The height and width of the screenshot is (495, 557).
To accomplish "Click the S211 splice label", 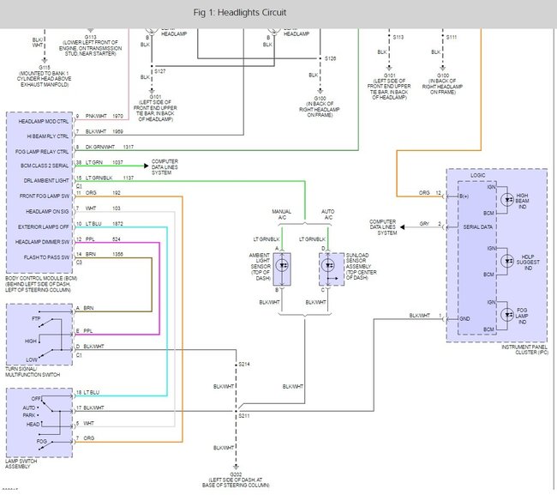I will coord(244,416).
